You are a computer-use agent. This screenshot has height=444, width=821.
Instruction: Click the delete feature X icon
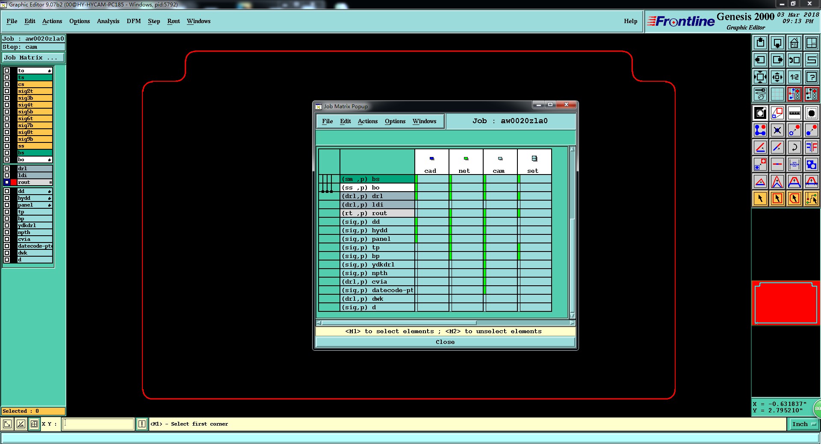[777, 130]
